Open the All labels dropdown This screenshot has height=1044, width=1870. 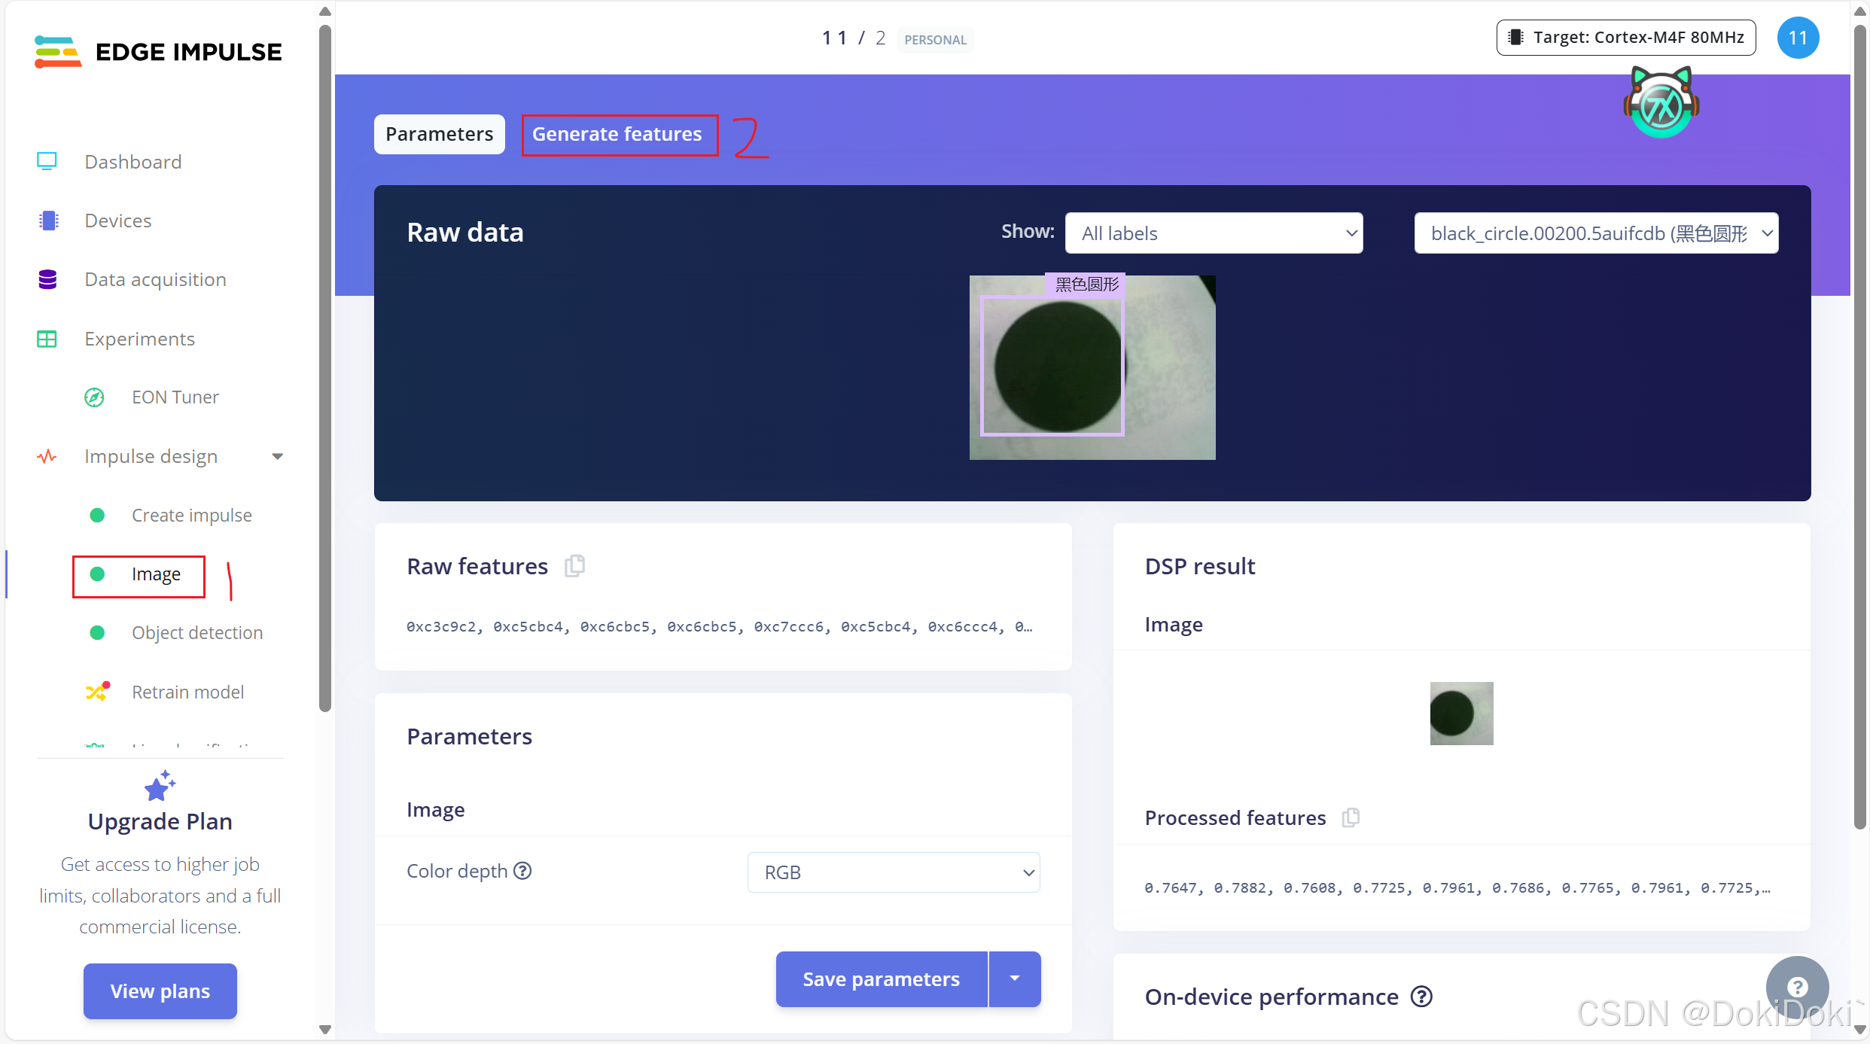coord(1214,233)
